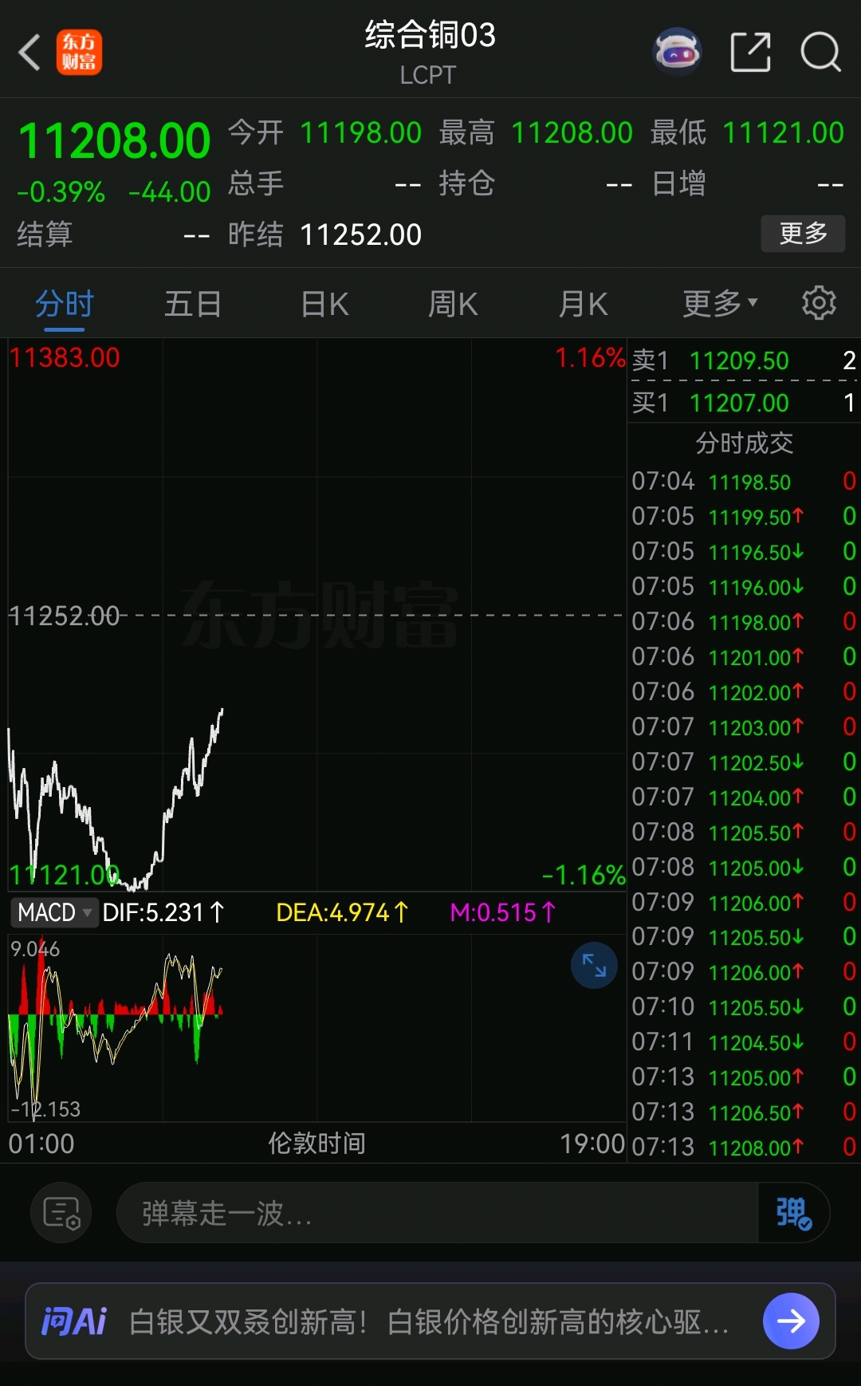Select the 07:11 11204.50 trade row

744,1041
